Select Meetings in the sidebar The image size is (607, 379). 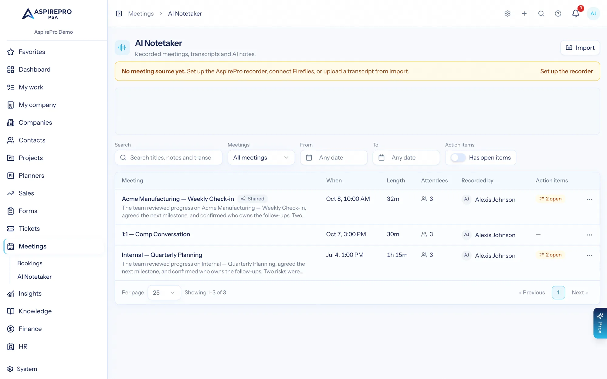[54, 247]
